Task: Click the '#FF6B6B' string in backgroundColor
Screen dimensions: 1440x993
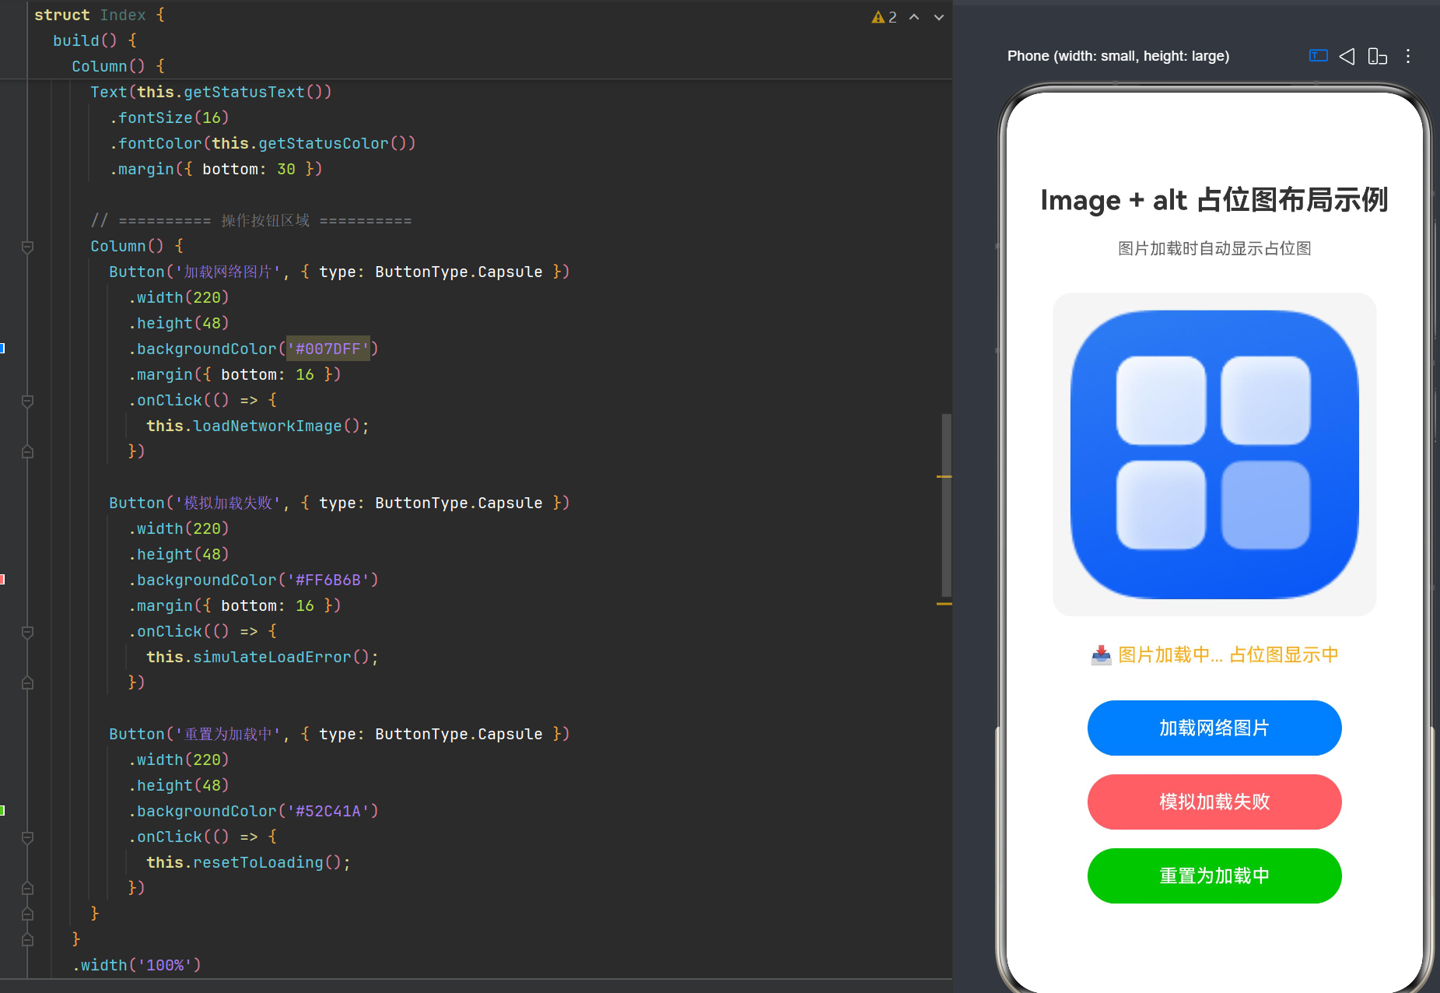Action: tap(328, 580)
